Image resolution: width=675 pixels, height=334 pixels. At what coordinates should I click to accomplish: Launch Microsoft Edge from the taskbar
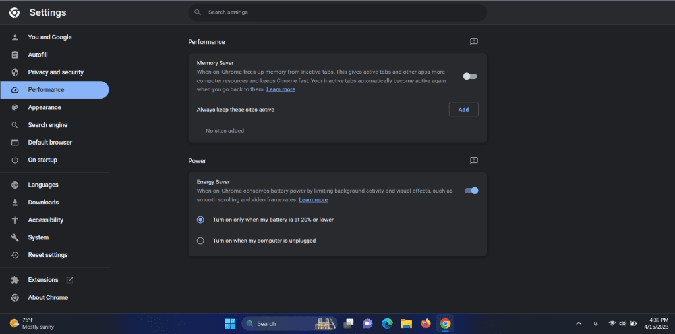tap(388, 323)
